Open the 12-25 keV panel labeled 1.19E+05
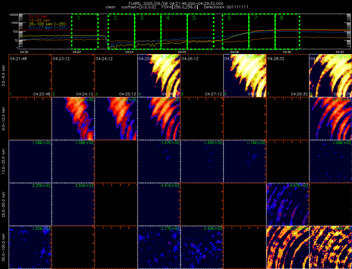This screenshot has height=269, width=352. coord(245,161)
